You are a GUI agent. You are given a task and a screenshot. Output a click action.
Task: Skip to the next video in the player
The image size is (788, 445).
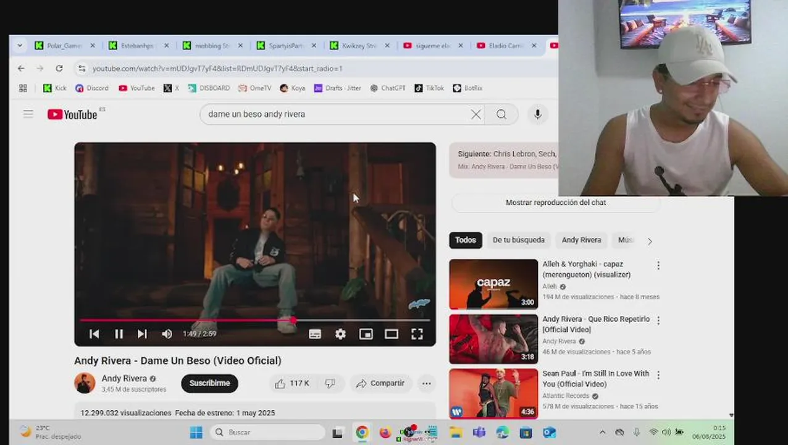click(x=142, y=334)
